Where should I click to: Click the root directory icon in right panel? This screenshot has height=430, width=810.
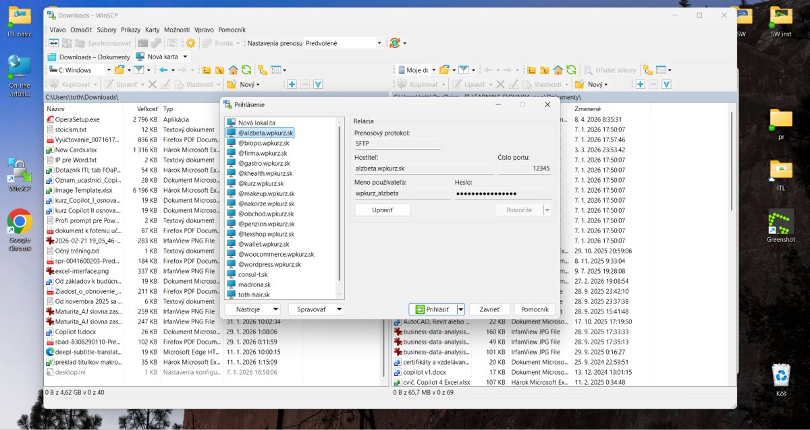click(545, 70)
